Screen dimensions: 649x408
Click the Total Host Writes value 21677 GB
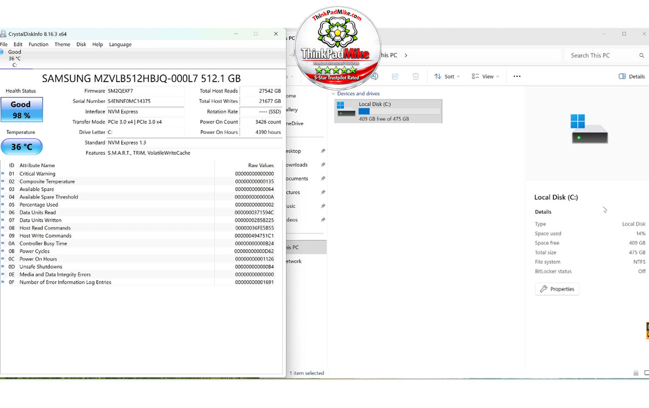[270, 101]
